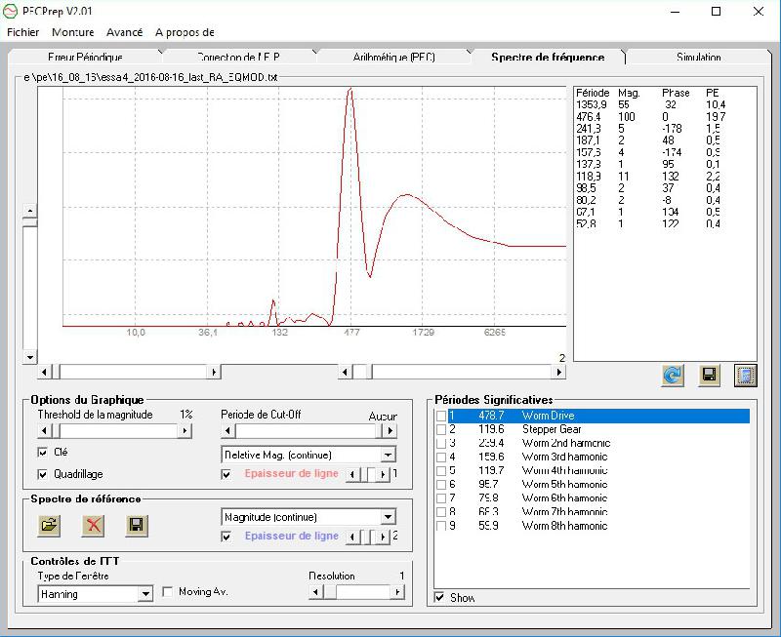Check the Stepper Gear period box
The width and height of the screenshot is (781, 637).
tap(441, 429)
